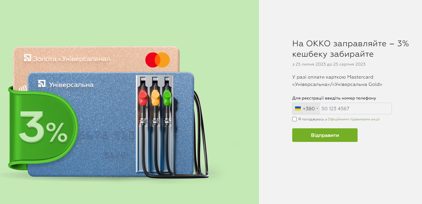This screenshot has height=204, width=422.
Task: Click the Золота «Універсальна» card image
Action: [x=96, y=60]
